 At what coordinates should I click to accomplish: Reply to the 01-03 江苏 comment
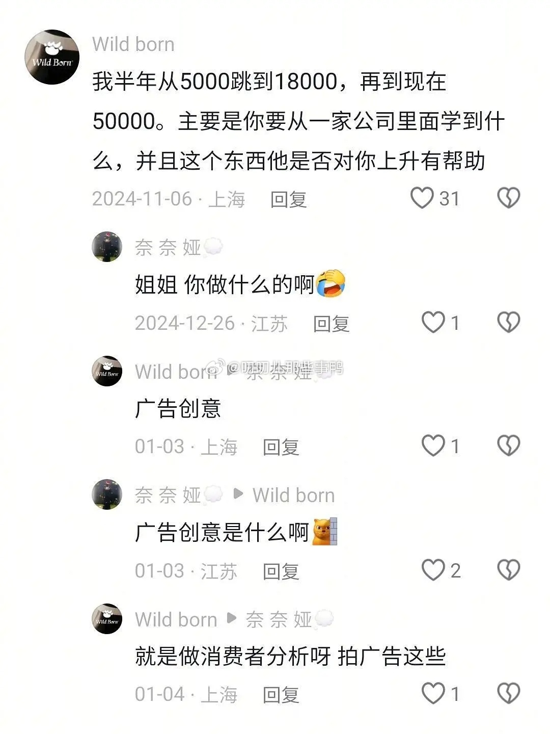click(x=281, y=571)
